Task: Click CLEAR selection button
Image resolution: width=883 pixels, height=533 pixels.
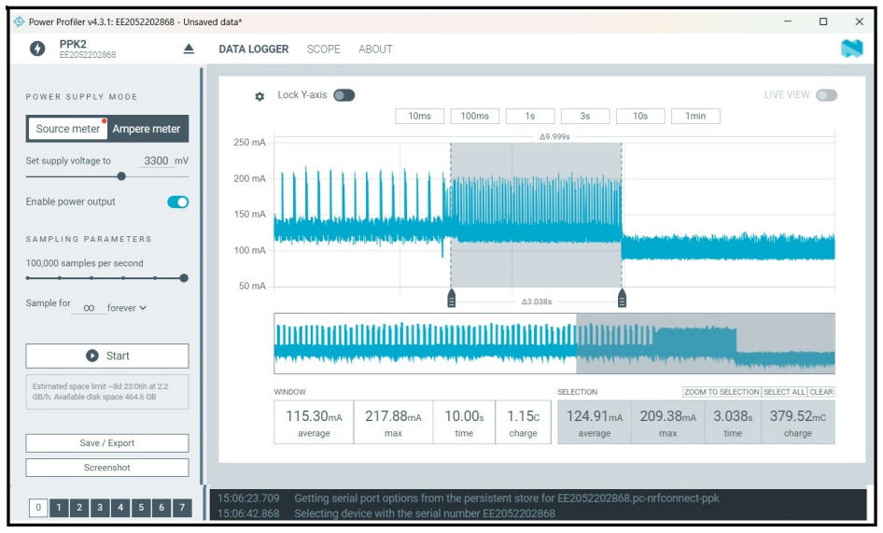Action: (821, 391)
